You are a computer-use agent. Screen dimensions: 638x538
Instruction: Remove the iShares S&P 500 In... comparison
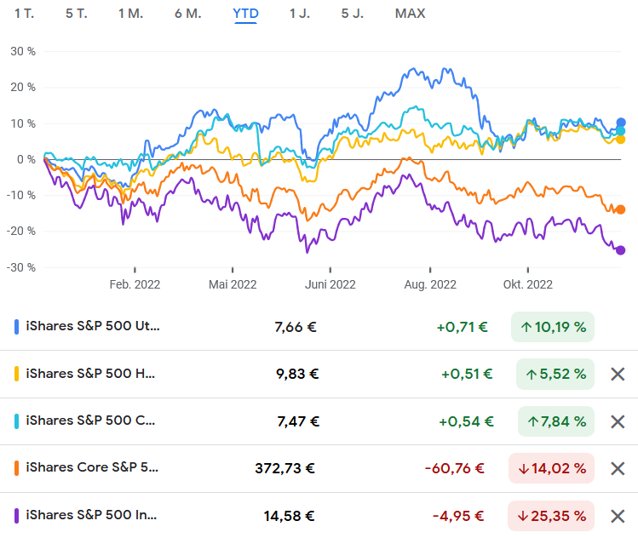pyautogui.click(x=618, y=515)
